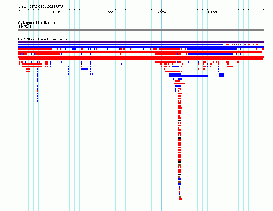Select upper long red bar near 81750k
This screenshot has width=273, height=211.
click(32, 64)
